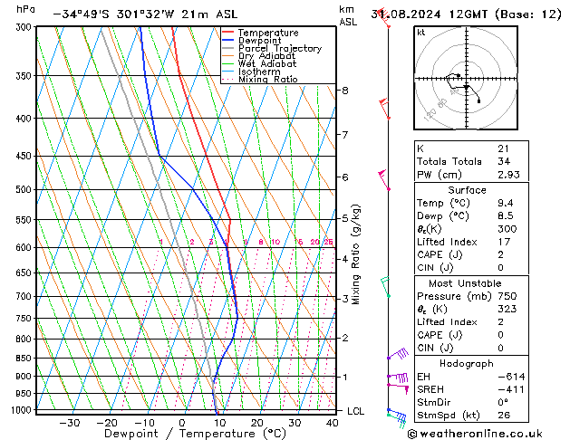Image resolution: width=570 pixels, height=440 pixels.
Task: Click the km ASL axis heading
Action: point(348,15)
